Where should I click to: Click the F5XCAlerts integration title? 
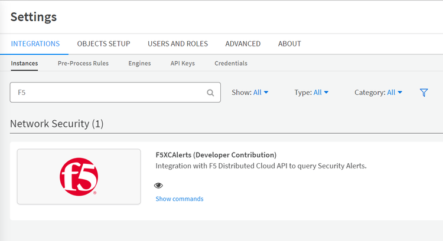216,155
